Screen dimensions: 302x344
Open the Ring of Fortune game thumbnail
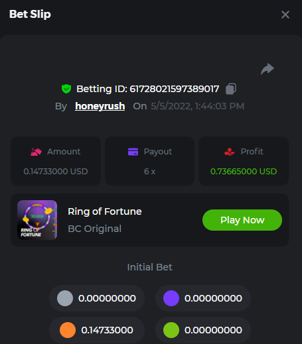37,220
